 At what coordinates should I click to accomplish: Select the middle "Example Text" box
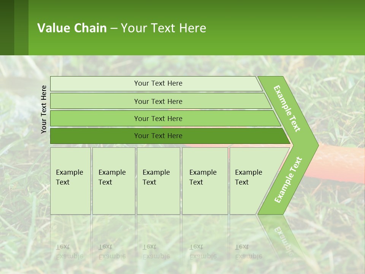pyautogui.click(x=158, y=181)
